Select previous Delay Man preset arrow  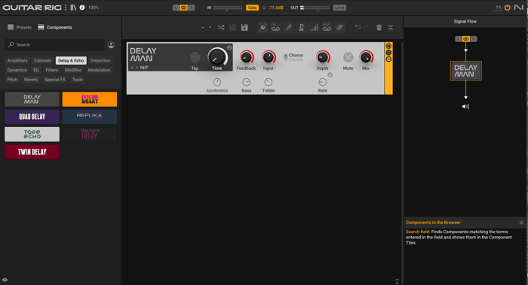coord(132,68)
